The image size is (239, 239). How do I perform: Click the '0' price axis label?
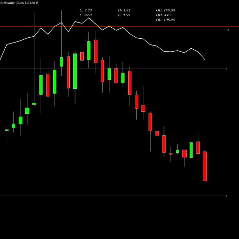point(226,196)
